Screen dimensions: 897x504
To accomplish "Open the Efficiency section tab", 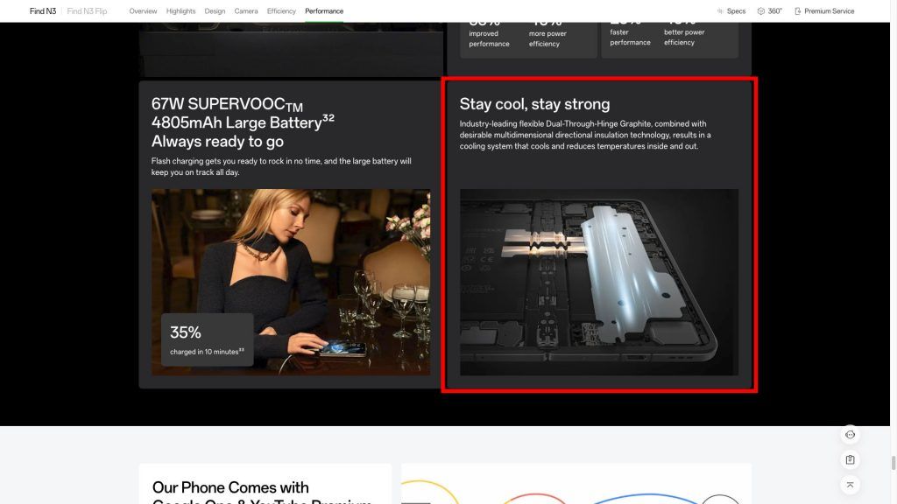I will pos(281,11).
